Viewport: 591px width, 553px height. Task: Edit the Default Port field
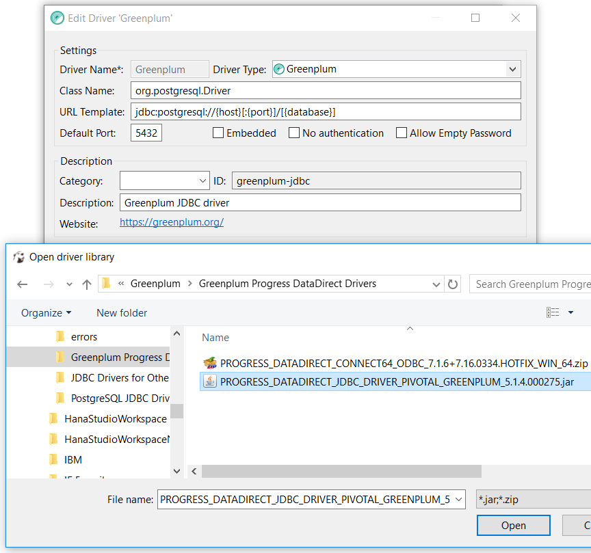tap(146, 133)
